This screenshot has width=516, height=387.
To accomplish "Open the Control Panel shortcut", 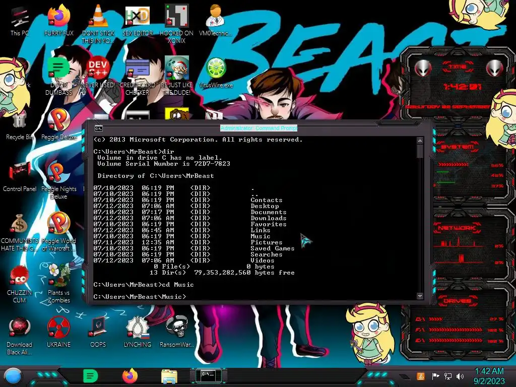I will [x=20, y=176].
